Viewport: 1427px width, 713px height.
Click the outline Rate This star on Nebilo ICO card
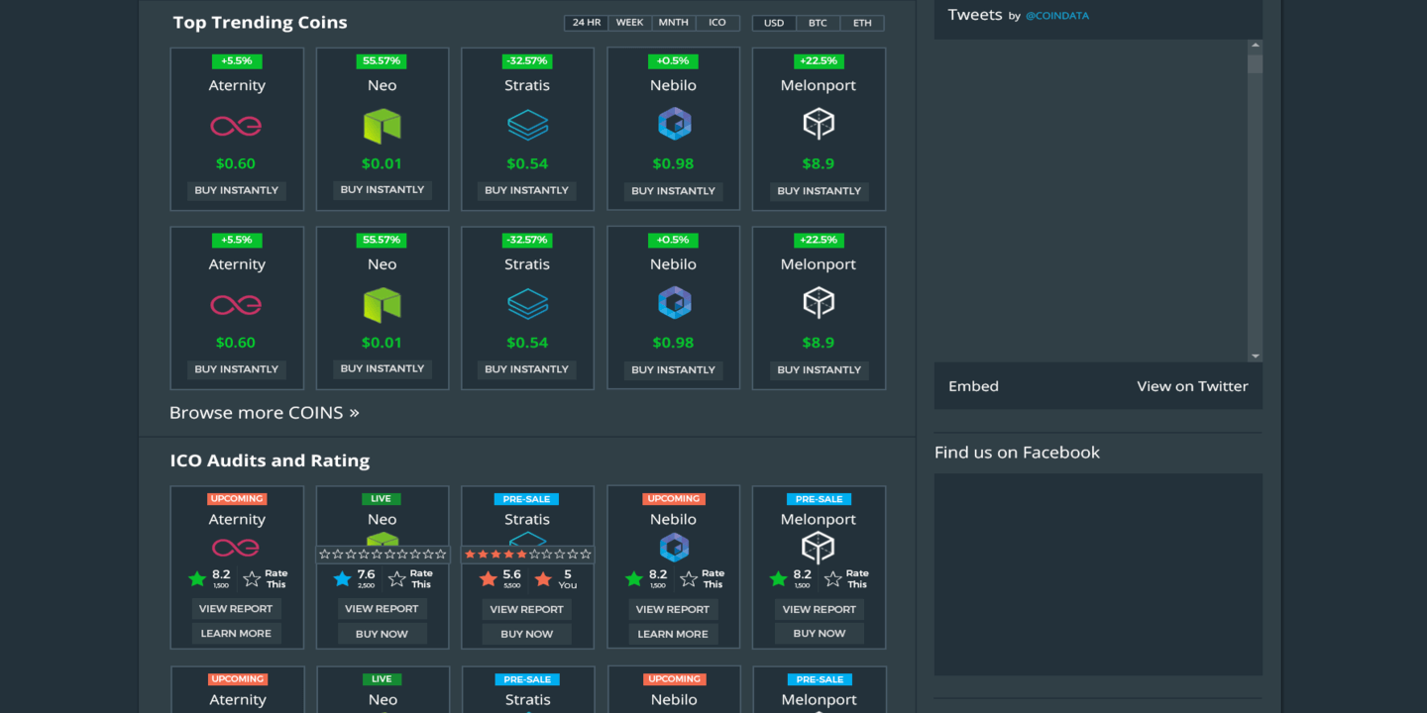pos(689,578)
